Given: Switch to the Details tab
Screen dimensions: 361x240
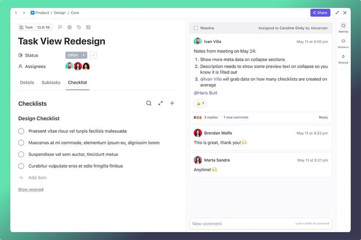Looking at the screenshot, I should tap(27, 82).
